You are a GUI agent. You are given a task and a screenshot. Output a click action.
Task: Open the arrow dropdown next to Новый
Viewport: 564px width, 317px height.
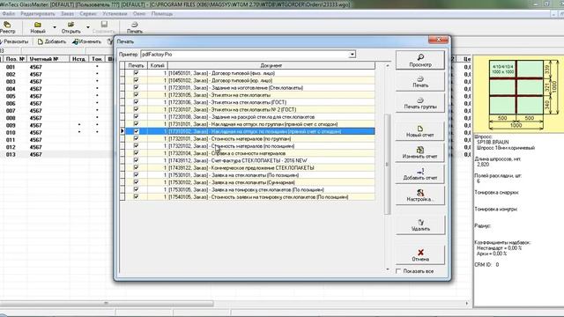[55, 27]
